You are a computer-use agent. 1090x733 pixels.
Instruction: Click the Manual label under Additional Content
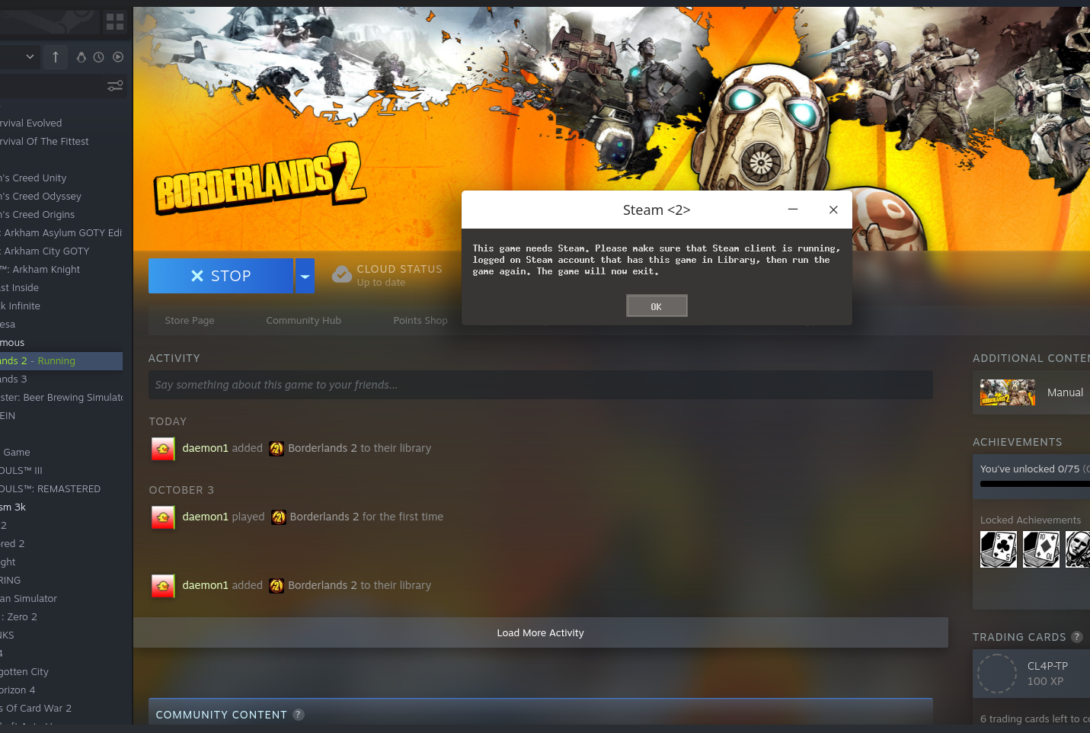pos(1065,392)
